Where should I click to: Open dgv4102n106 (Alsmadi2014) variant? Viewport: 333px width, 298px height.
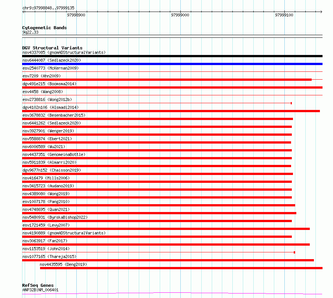pos(51,107)
